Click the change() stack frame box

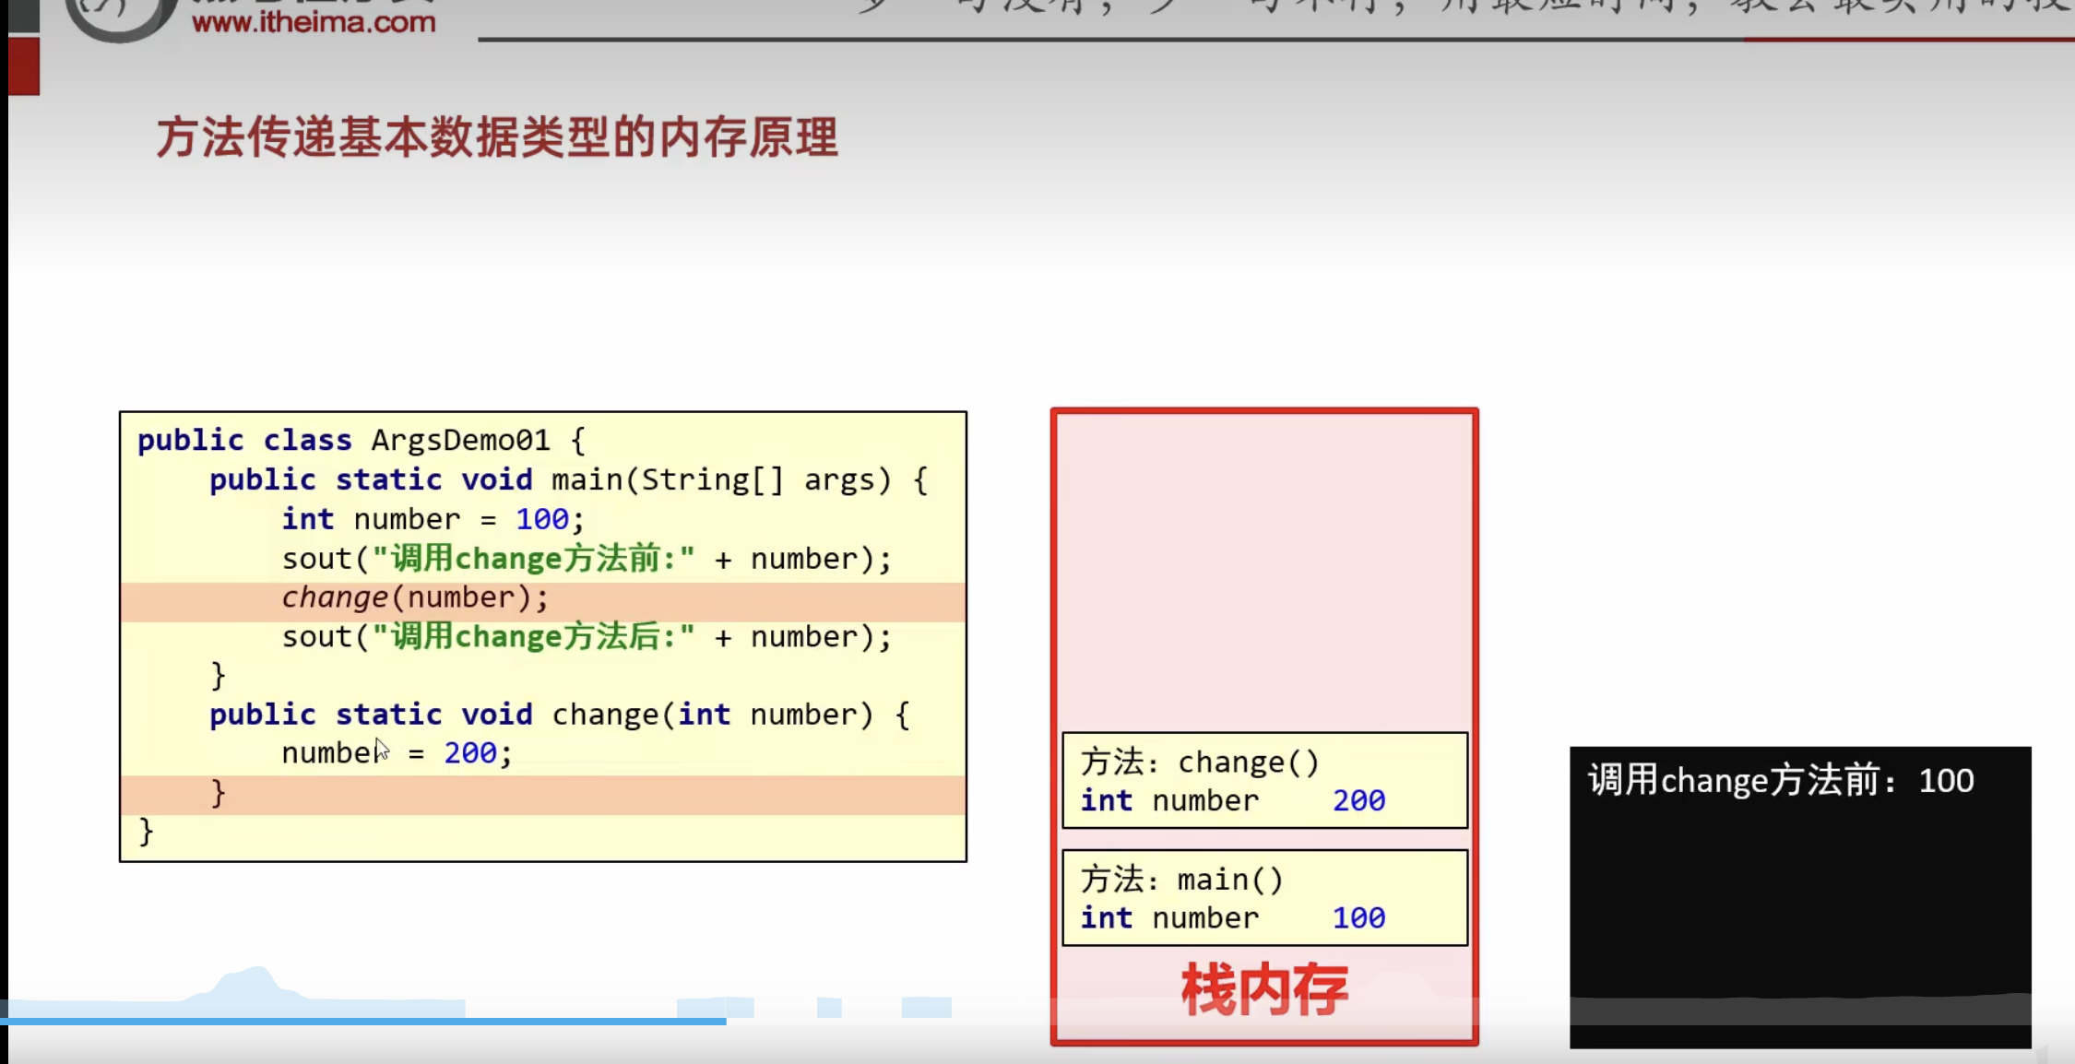[x=1263, y=780]
